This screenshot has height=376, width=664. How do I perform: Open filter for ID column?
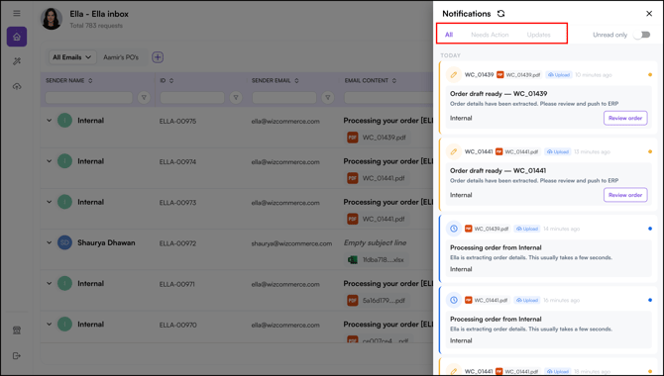click(x=236, y=98)
